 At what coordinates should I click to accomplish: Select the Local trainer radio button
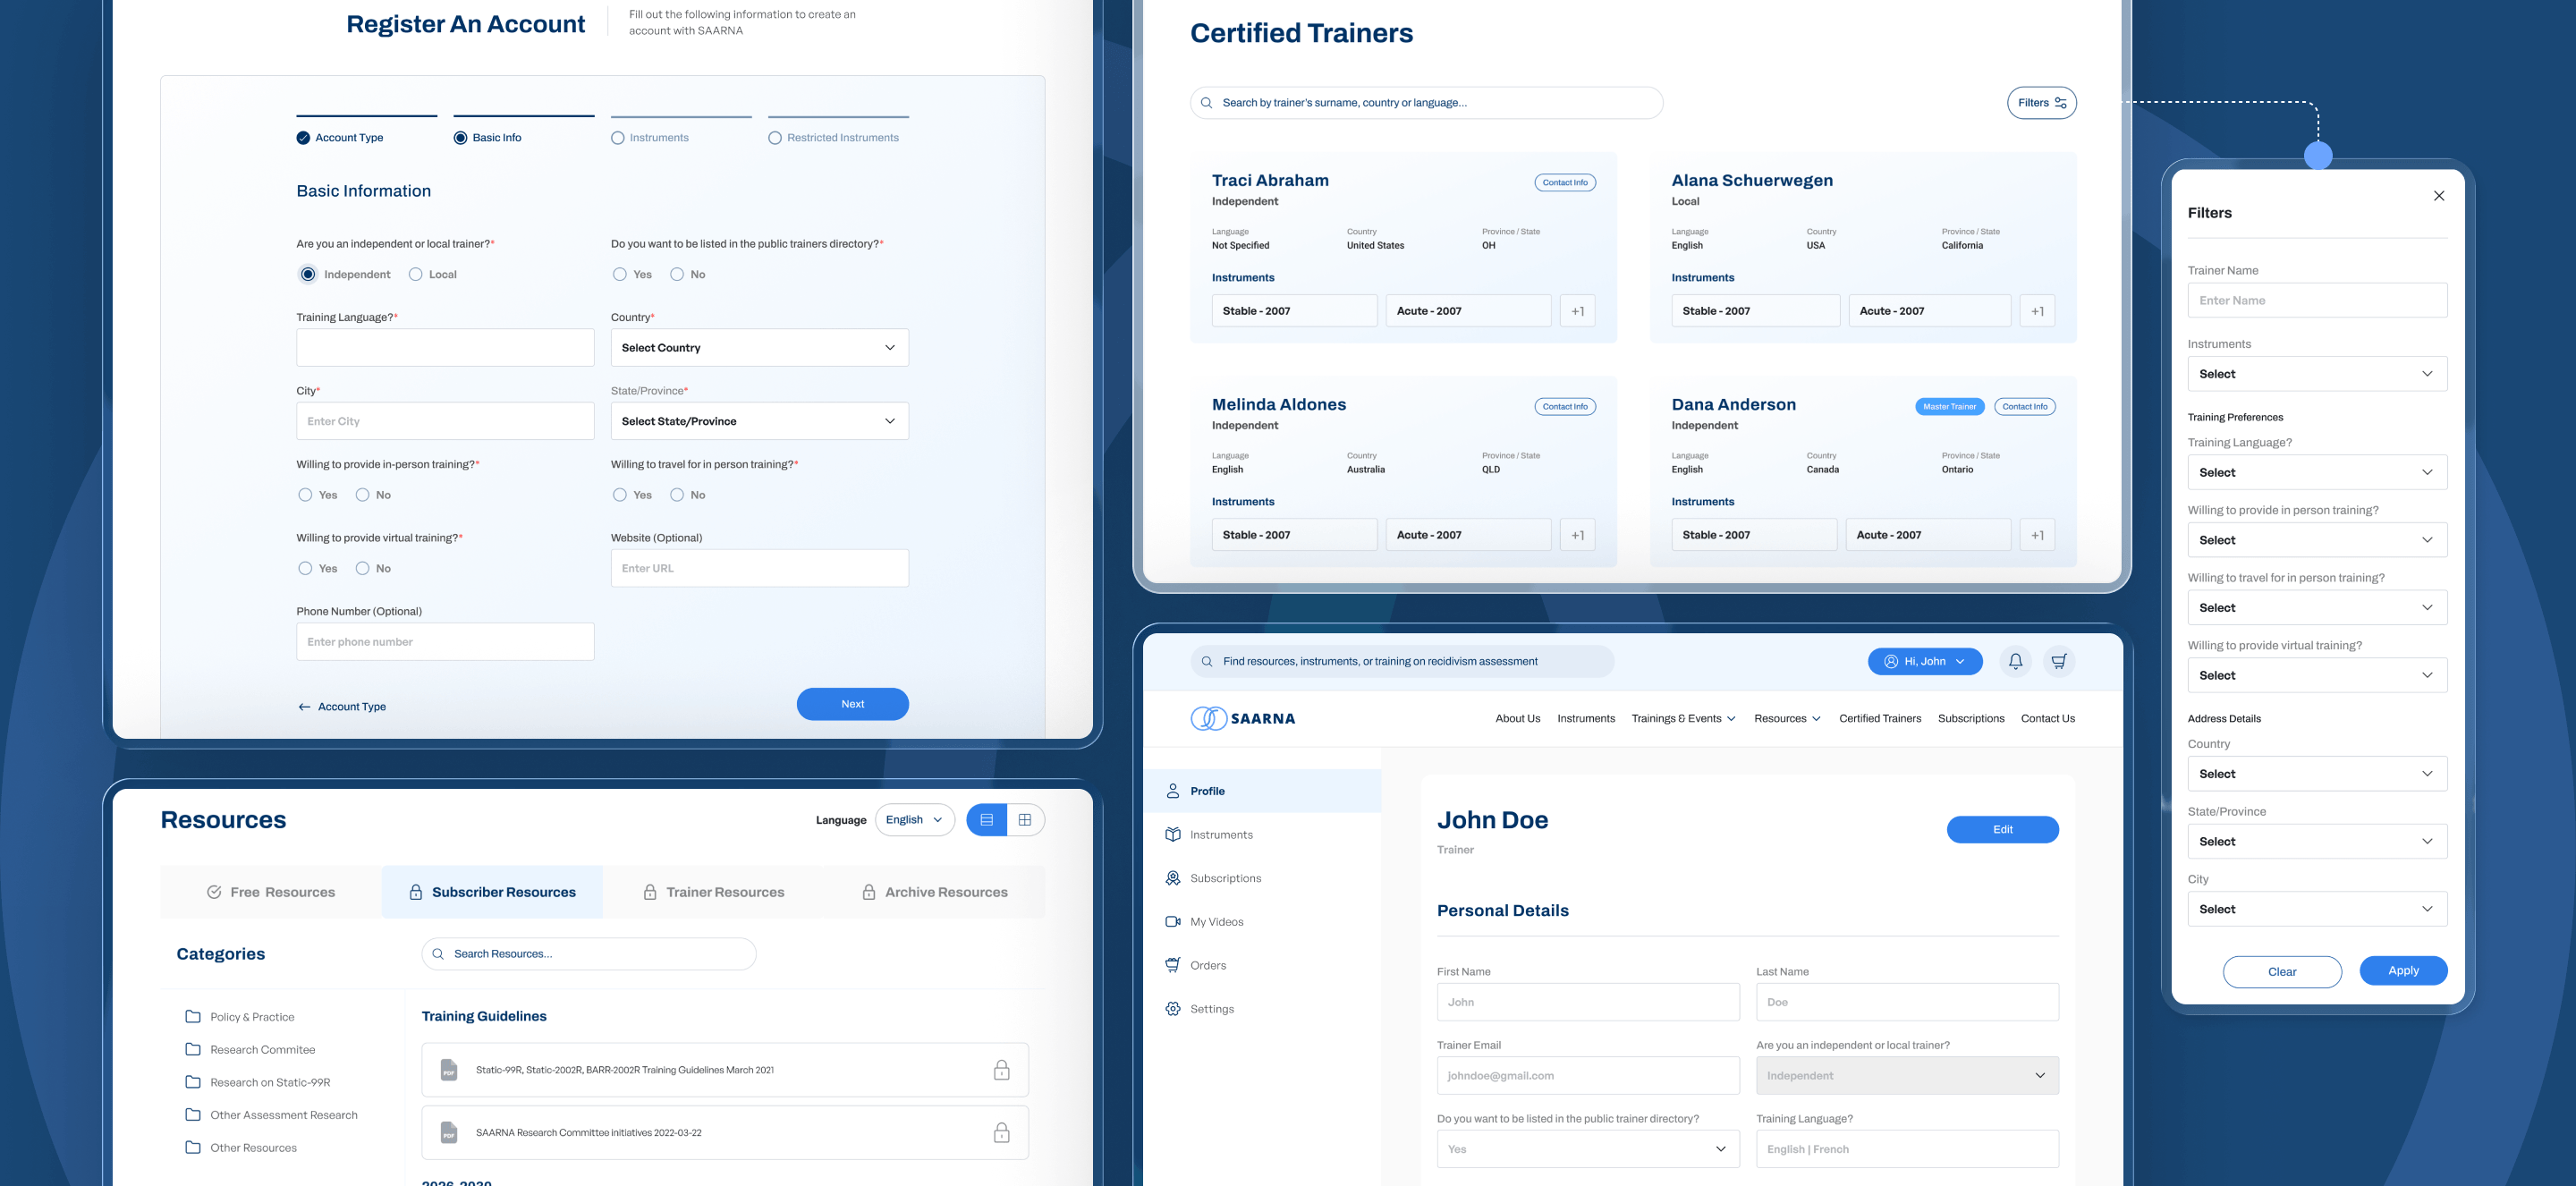click(416, 274)
